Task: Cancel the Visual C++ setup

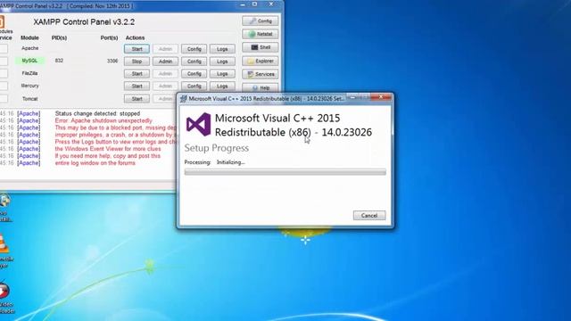Action: [369, 216]
